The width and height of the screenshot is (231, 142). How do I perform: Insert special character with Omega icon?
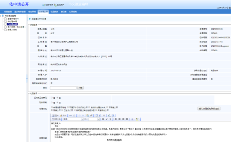[100, 116]
